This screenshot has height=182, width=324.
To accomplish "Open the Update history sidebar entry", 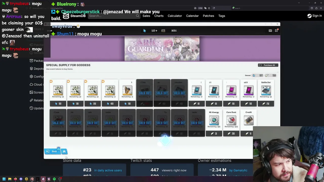I will click(x=37, y=108).
